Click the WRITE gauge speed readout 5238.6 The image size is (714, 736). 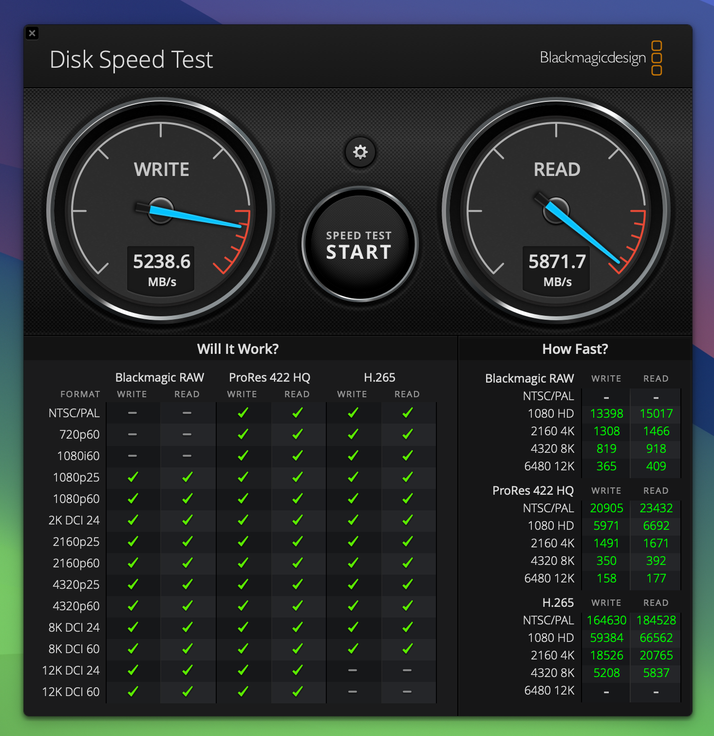[x=162, y=262]
